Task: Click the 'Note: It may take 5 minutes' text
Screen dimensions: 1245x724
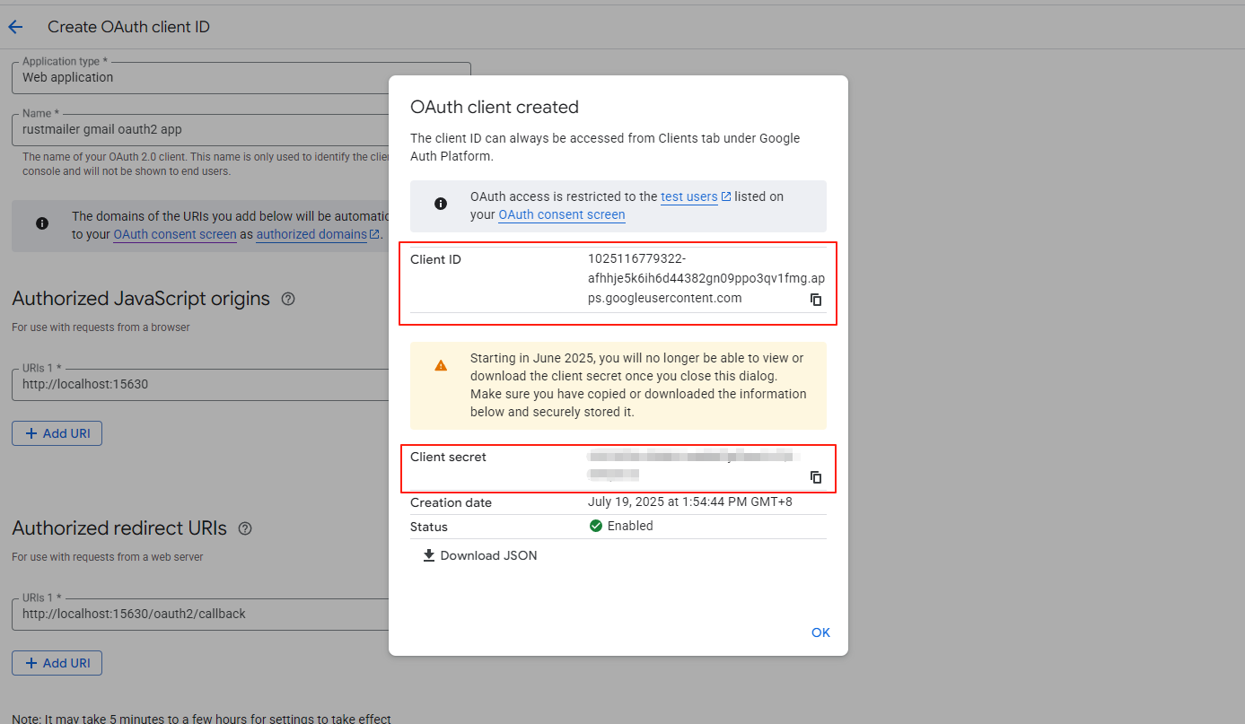Action: 202,719
